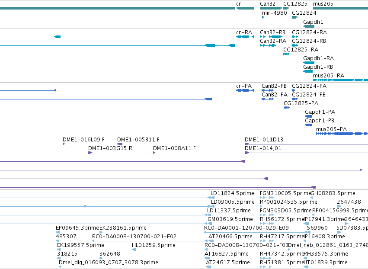368x269 pixels.
Task: Select the EK238161.5prime EST marker
Action: pos(101,232)
